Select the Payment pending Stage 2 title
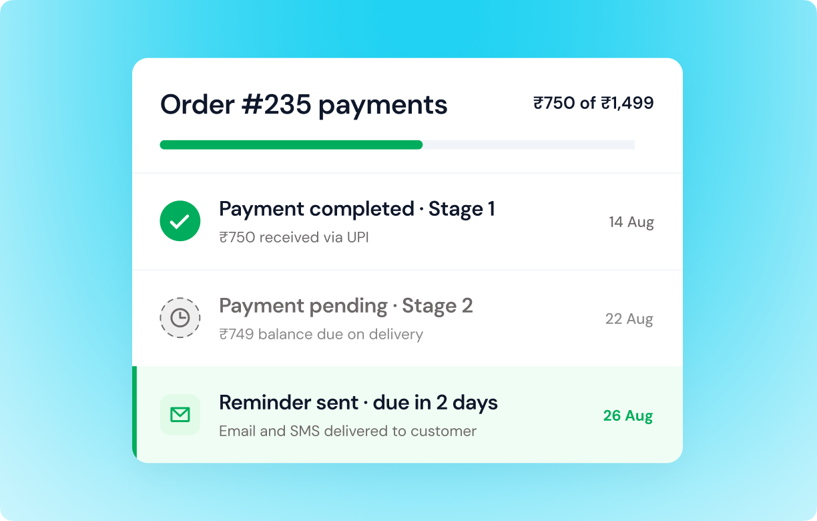Viewport: 817px width, 521px height. [346, 306]
